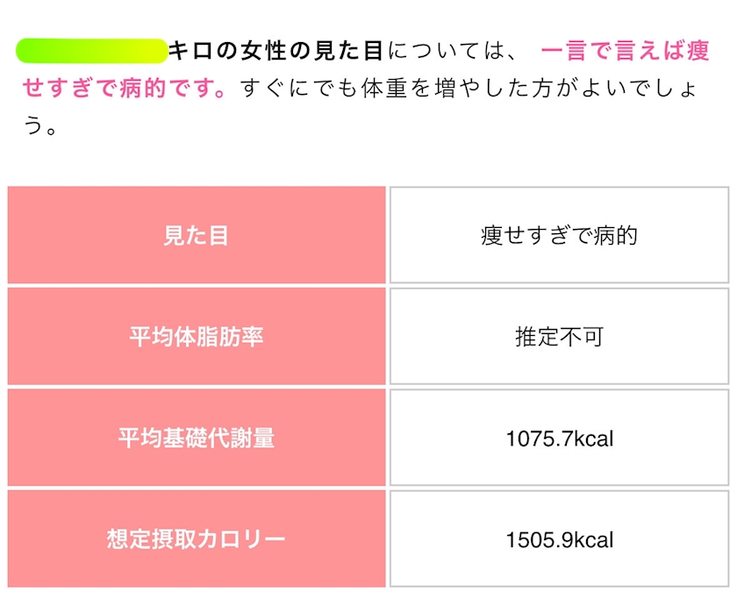Click the 推定不可 value cell
This screenshot has height=613, width=737.
click(x=559, y=337)
